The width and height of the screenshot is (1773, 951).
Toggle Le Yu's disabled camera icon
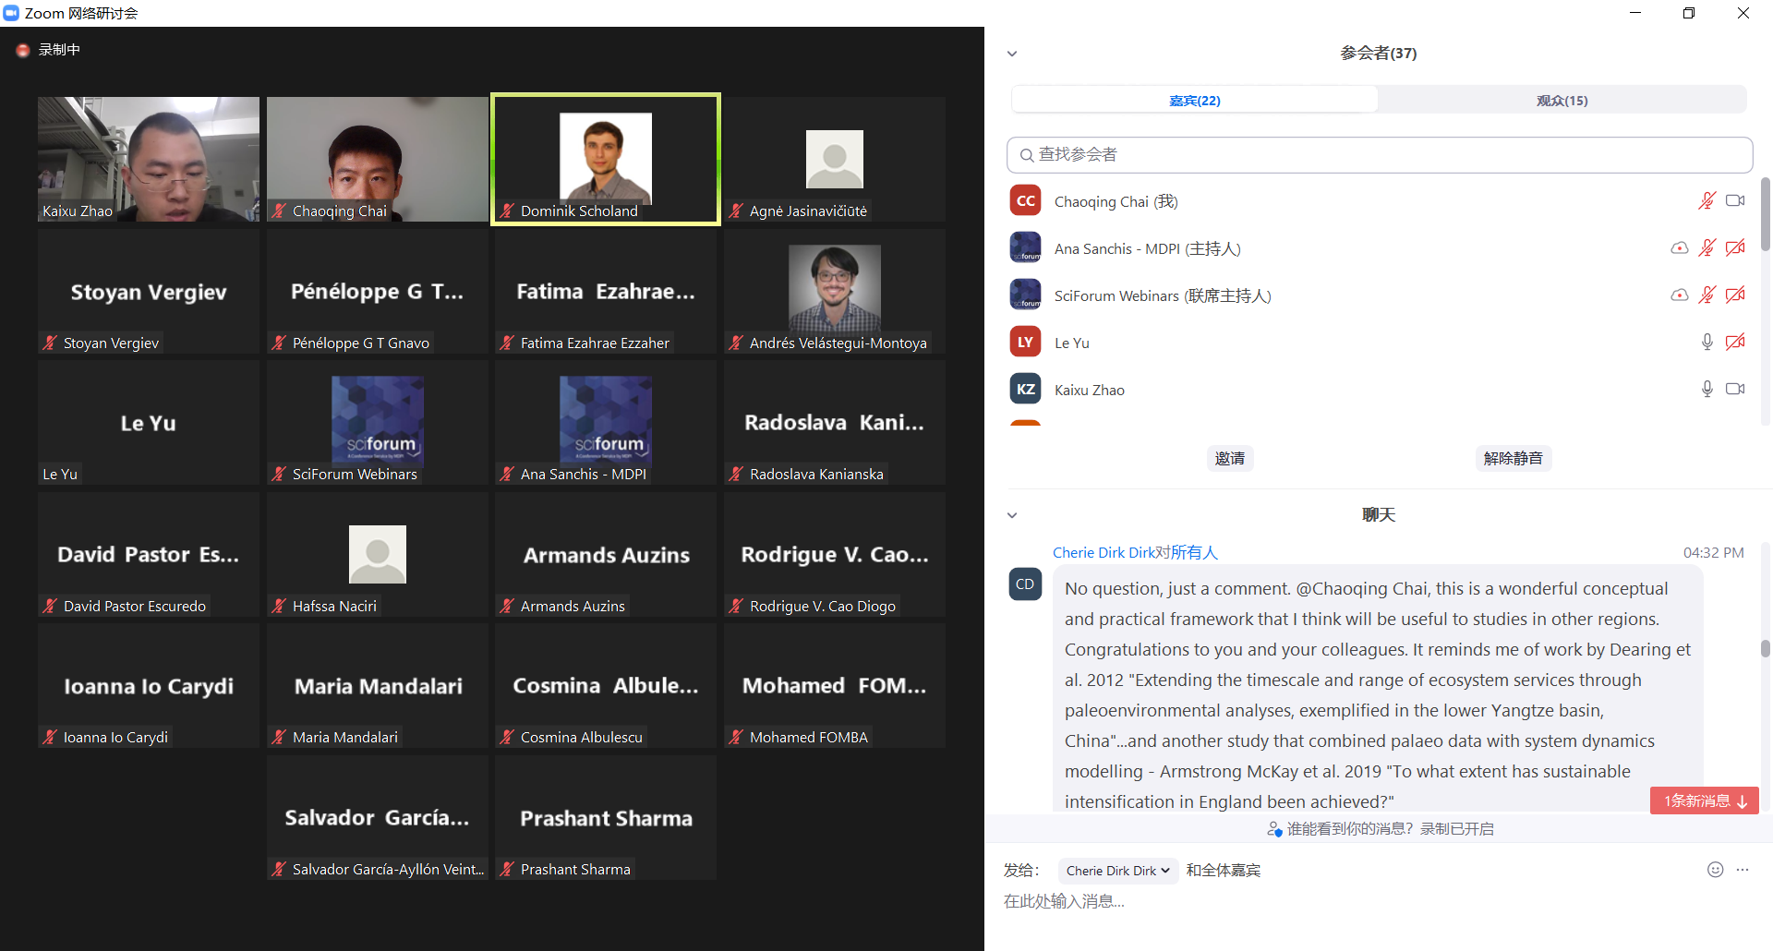click(1736, 342)
